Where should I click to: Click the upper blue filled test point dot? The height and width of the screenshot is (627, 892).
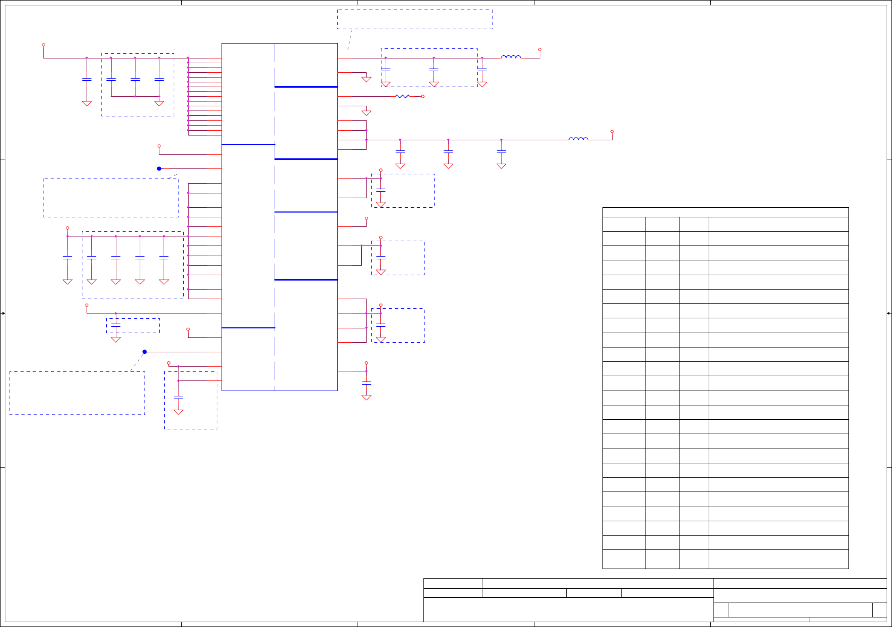click(x=159, y=168)
